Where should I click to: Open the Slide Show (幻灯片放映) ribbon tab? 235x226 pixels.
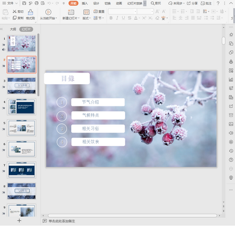click(x=135, y=3)
